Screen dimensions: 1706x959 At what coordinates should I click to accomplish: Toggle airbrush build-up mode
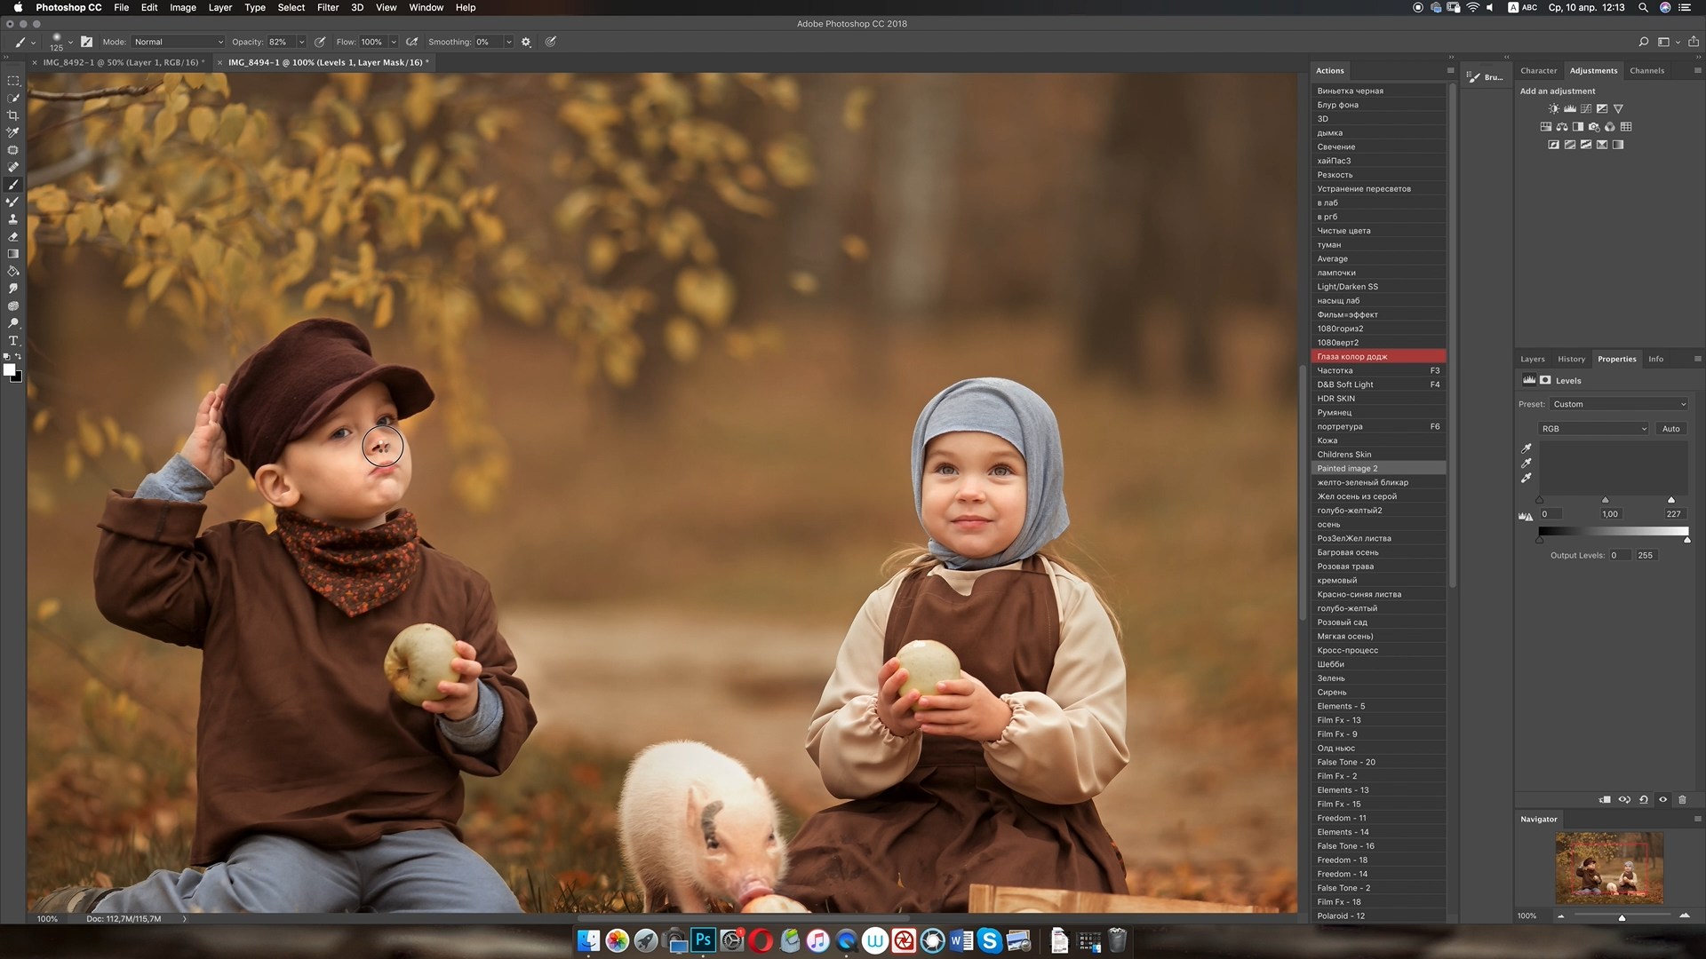click(x=412, y=42)
